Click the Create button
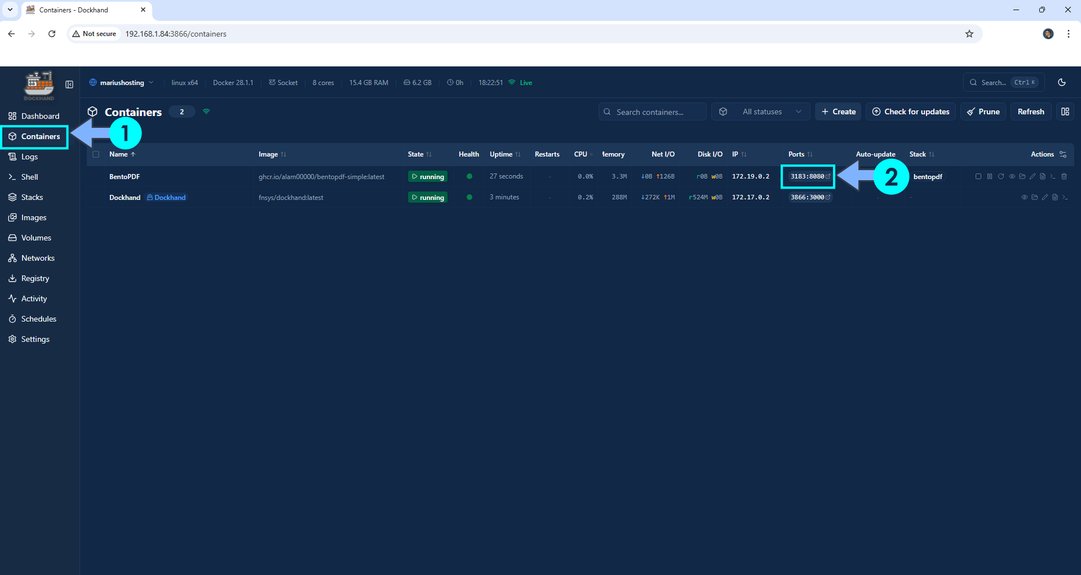The width and height of the screenshot is (1081, 575). point(838,112)
